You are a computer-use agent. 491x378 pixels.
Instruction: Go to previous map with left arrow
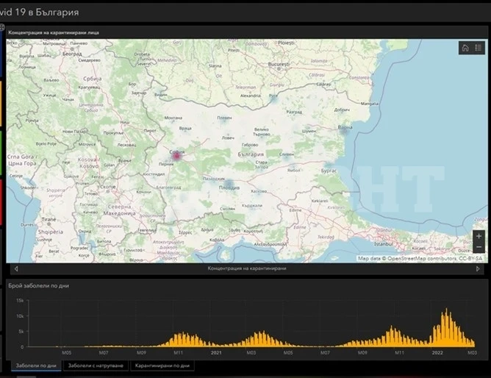tap(16, 268)
